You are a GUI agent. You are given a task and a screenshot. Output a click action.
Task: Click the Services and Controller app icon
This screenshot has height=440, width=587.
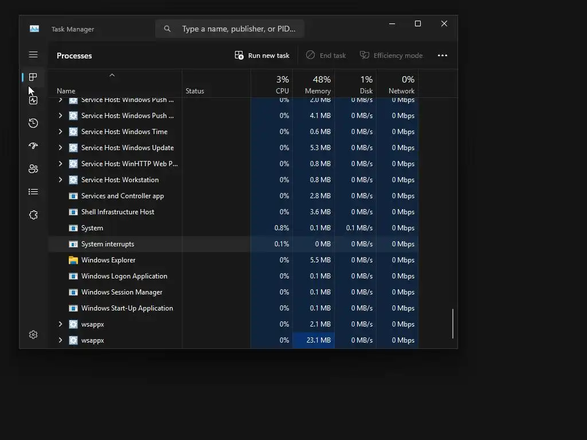[x=73, y=196]
